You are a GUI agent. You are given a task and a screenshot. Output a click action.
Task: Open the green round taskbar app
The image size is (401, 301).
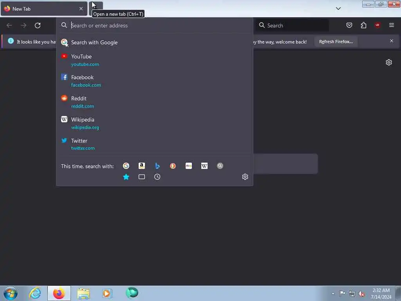(x=132, y=293)
